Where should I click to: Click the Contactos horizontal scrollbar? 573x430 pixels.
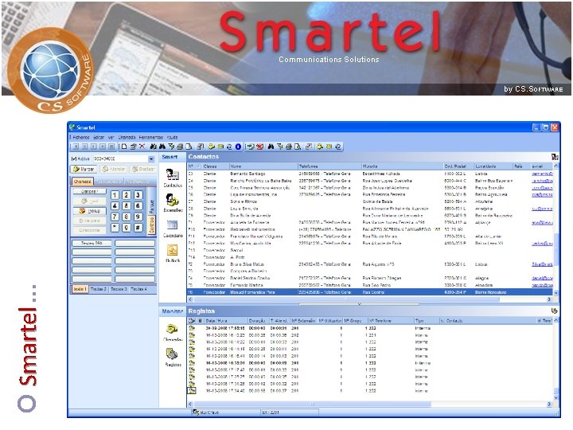pyautogui.click(x=370, y=299)
